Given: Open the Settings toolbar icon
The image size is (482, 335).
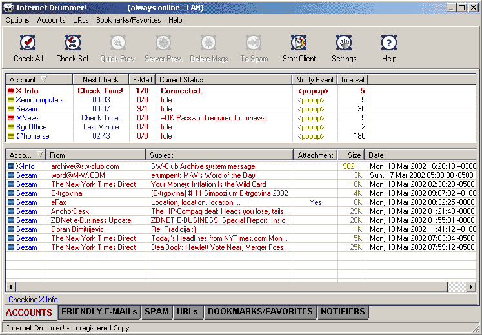Looking at the screenshot, I should 344,43.
